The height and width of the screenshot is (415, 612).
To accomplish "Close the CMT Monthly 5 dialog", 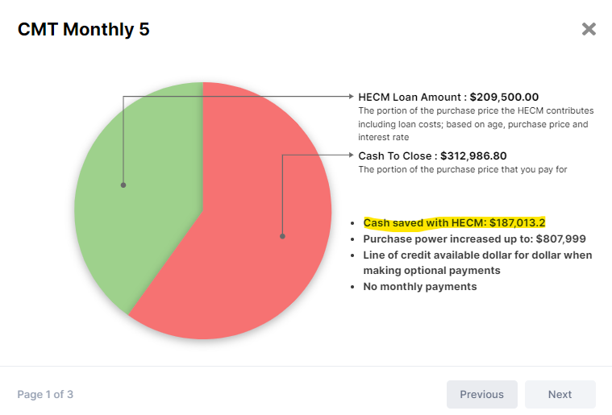I will coord(589,29).
